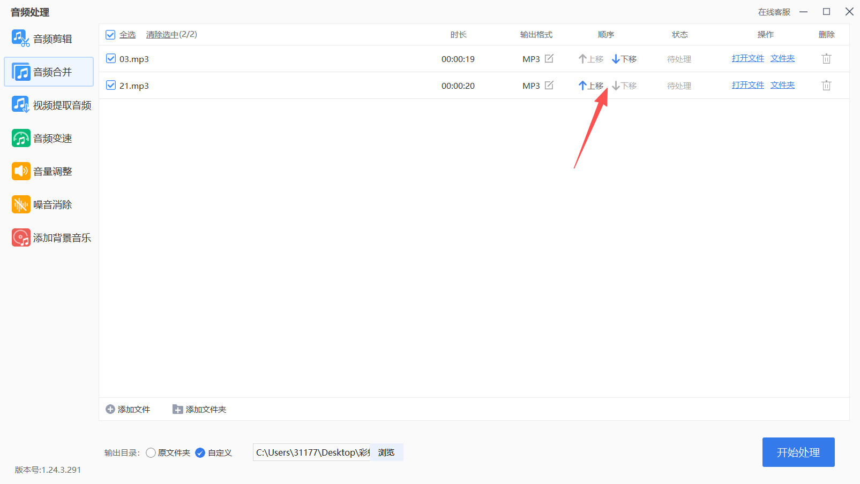Edit output format icon for 21.mp3

pos(549,85)
